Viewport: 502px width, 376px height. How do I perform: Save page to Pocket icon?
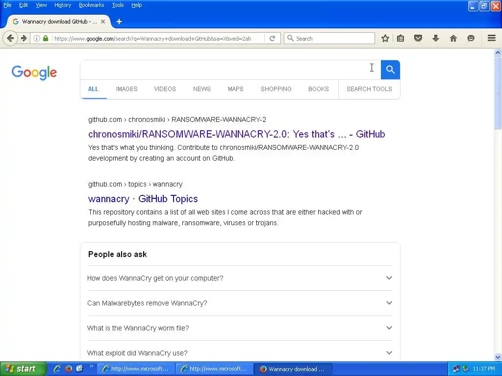418,38
